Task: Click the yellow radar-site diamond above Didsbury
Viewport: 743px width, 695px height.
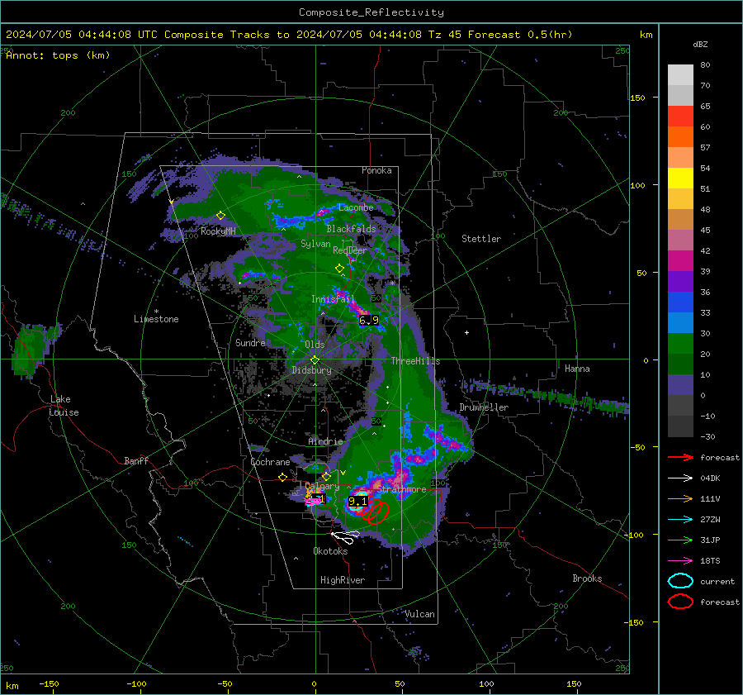Action: (x=315, y=360)
